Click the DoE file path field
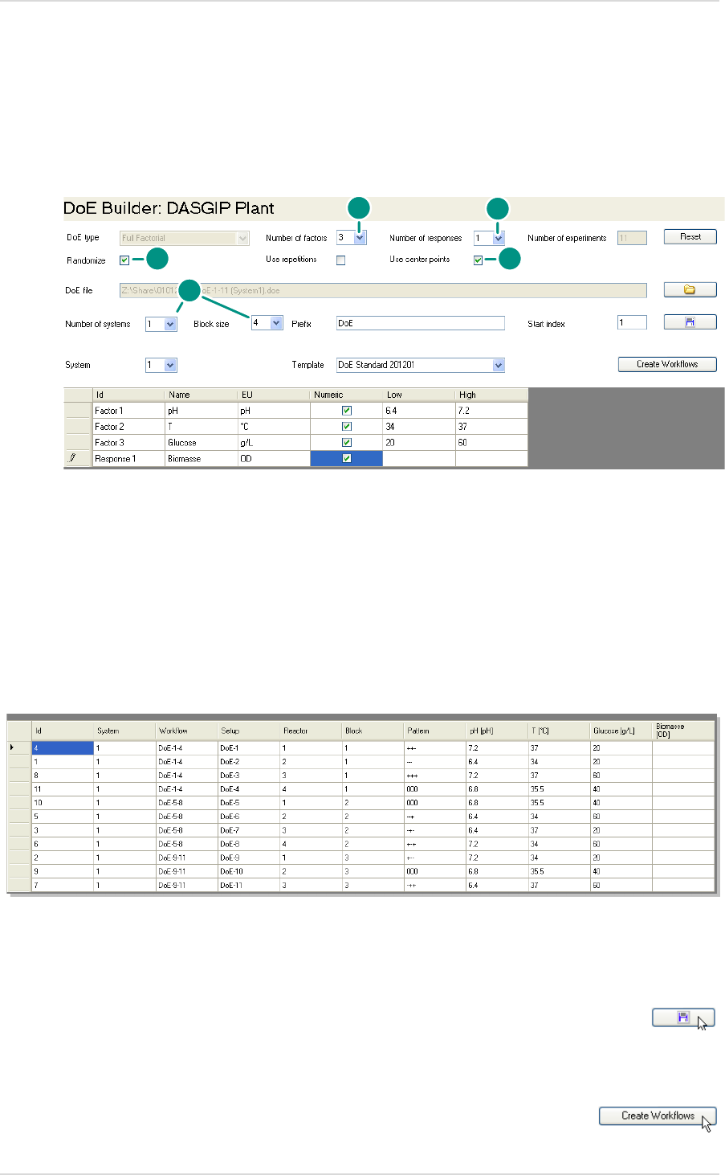This screenshot has height=1175, width=725. 383,290
